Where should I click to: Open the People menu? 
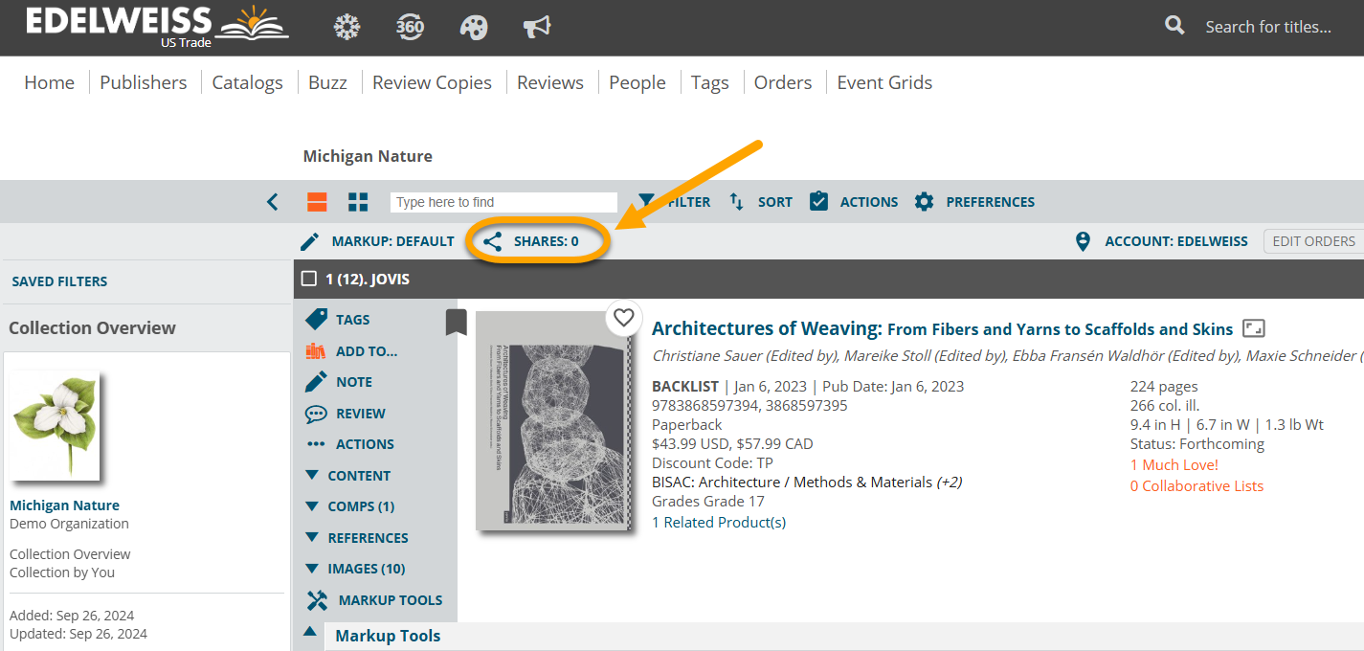click(x=637, y=82)
